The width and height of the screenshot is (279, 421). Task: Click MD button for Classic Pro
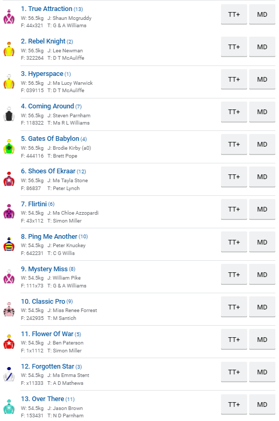click(262, 307)
